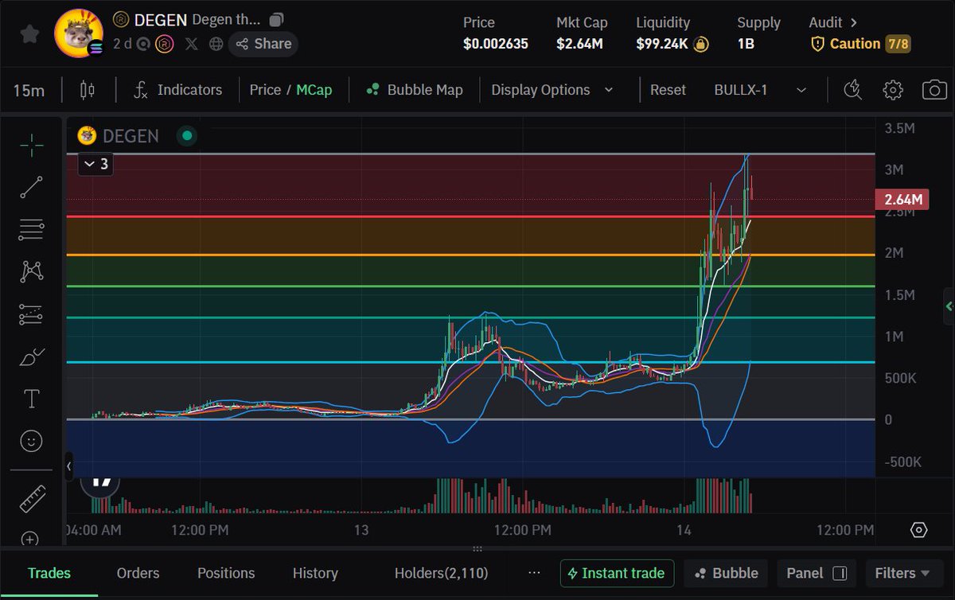Open the Bubble Map
The height and width of the screenshot is (600, 955).
(x=414, y=90)
